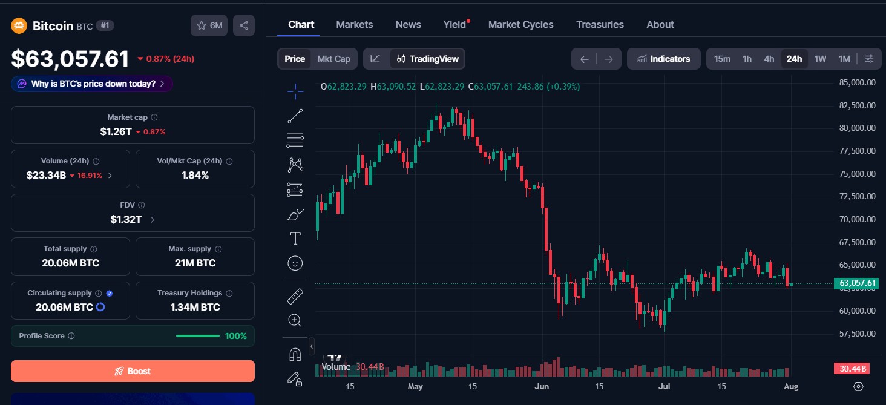886x405 pixels.
Task: Open chart display settings sliders icon
Action: 869,59
